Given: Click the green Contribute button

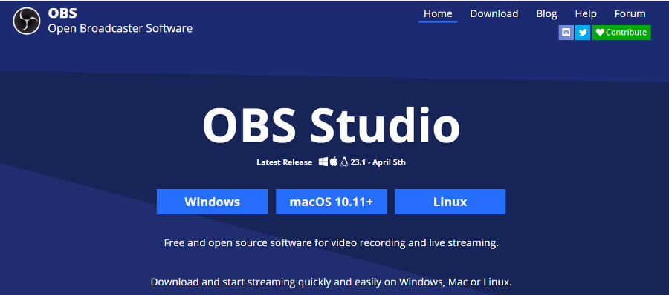Looking at the screenshot, I should tap(621, 33).
